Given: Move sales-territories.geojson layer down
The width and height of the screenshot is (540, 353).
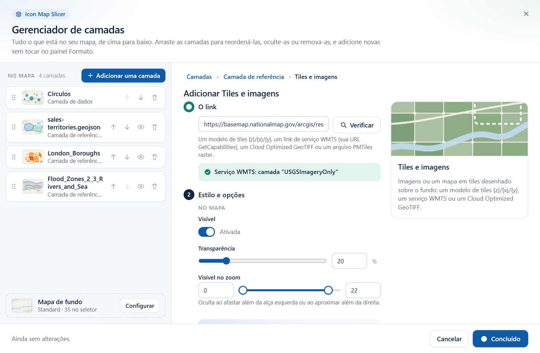Looking at the screenshot, I should [127, 127].
